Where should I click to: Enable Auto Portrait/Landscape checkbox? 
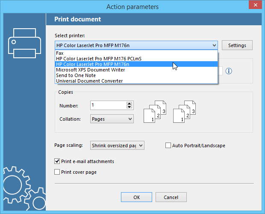coord(168,146)
